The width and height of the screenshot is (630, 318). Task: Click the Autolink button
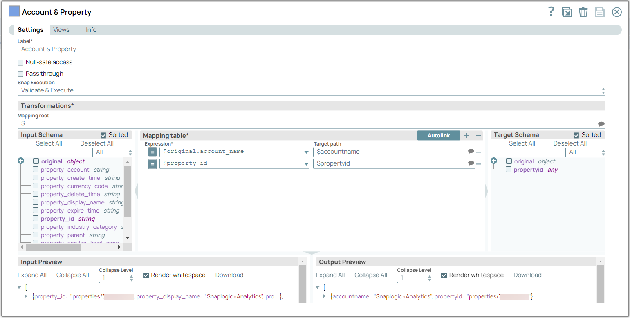click(x=438, y=135)
